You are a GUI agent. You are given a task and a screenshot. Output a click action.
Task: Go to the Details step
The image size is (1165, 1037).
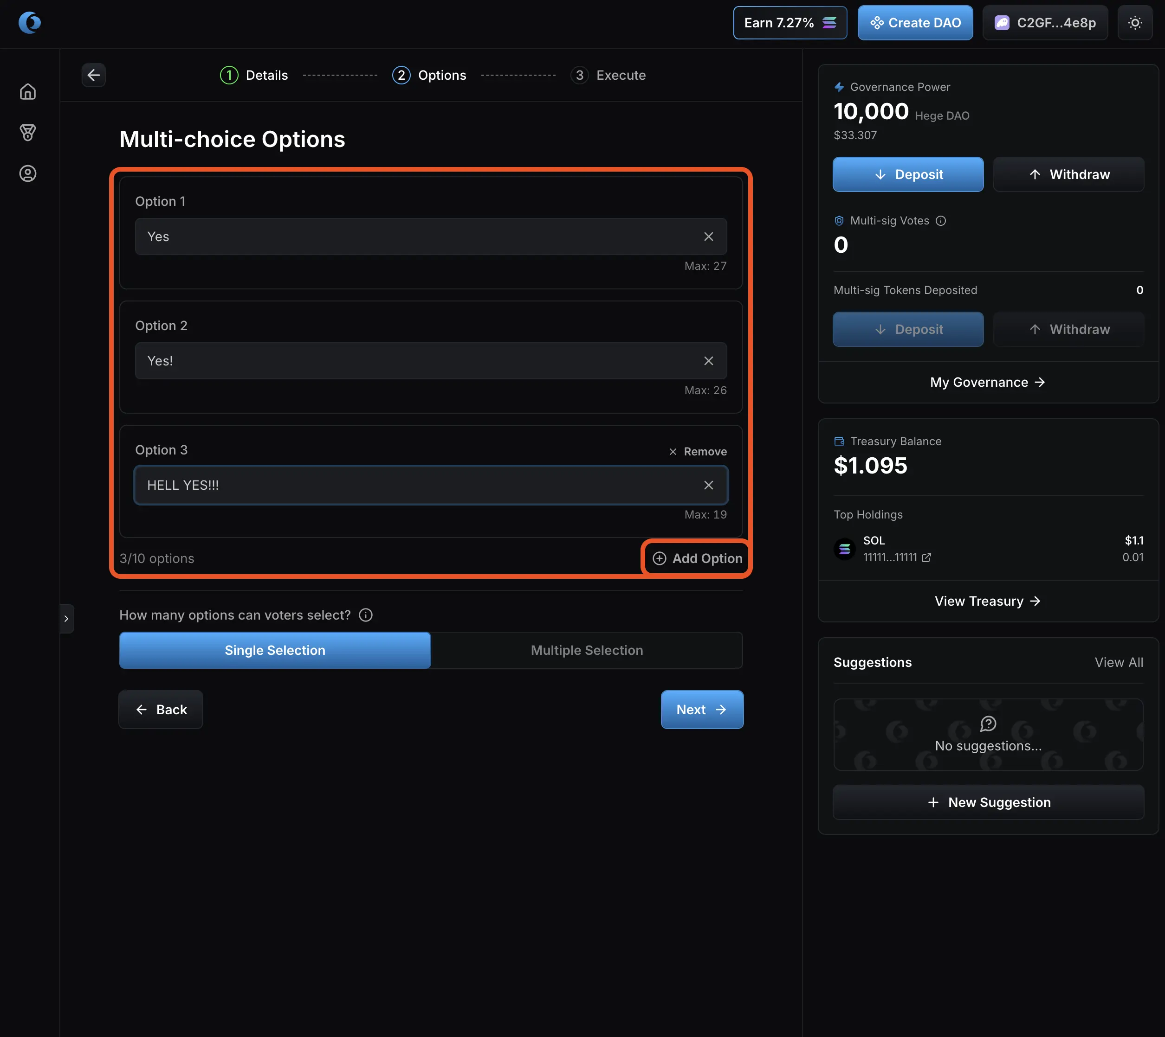[254, 75]
